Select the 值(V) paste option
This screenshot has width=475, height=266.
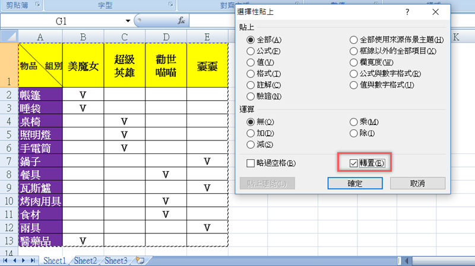[x=260, y=63]
